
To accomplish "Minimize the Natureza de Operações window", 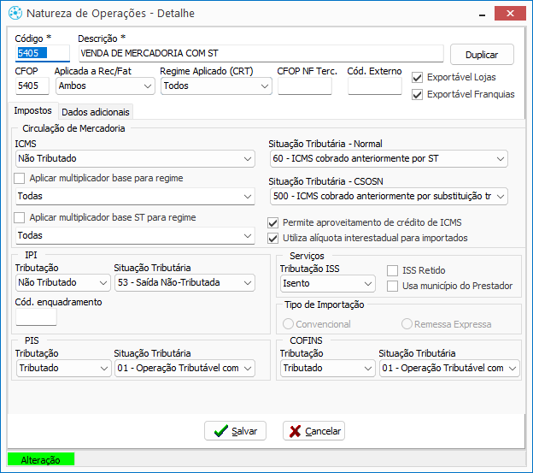I will tap(482, 14).
